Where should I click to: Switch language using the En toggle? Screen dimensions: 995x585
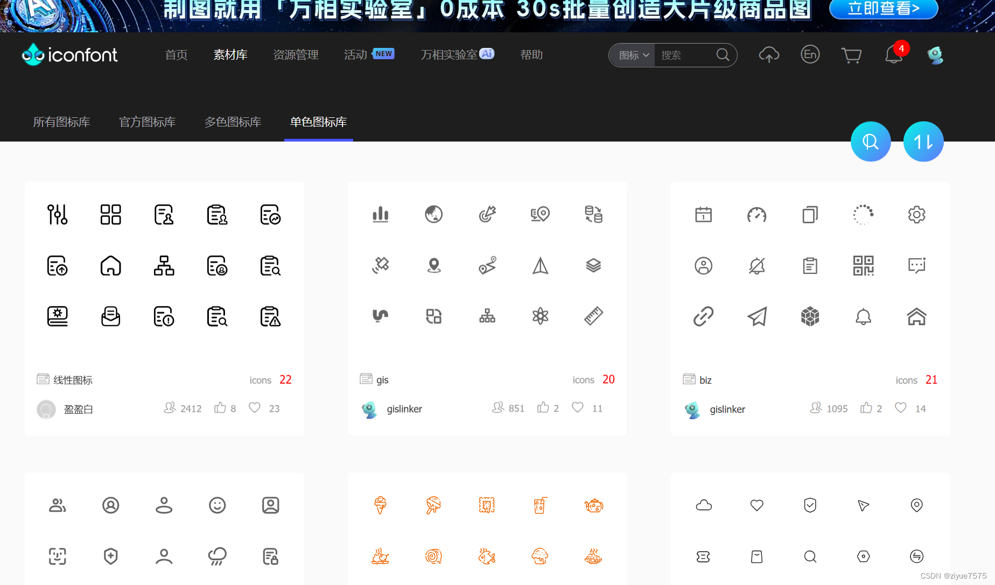[810, 54]
